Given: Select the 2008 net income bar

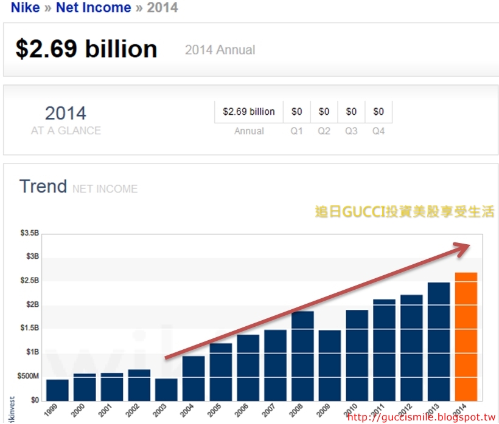Looking at the screenshot, I should click(x=302, y=356).
